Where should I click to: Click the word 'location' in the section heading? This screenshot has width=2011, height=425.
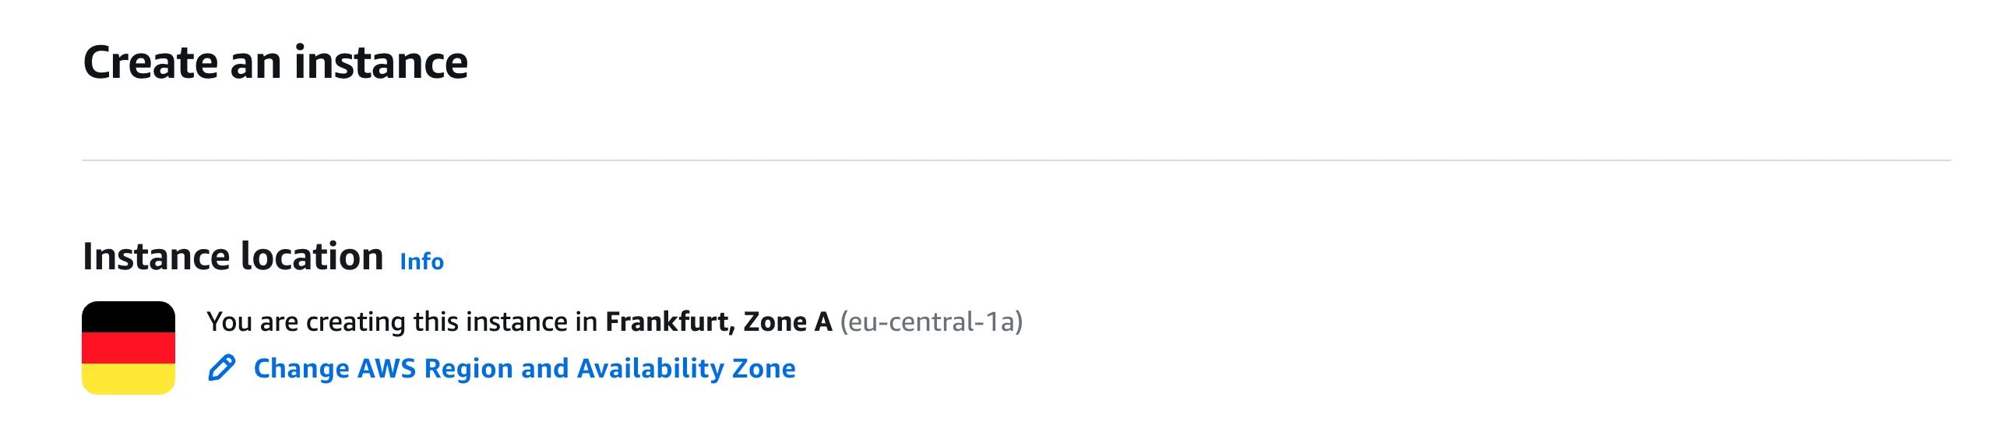click(312, 257)
